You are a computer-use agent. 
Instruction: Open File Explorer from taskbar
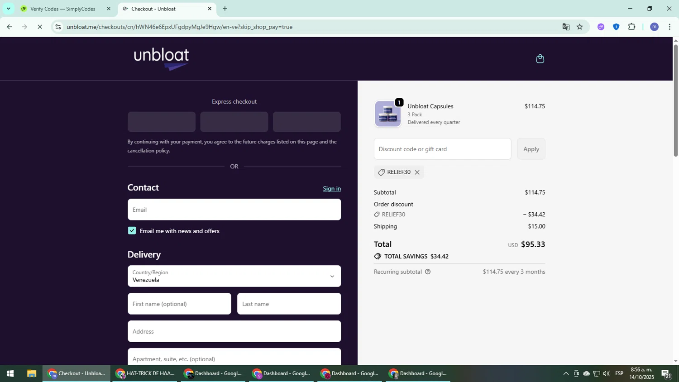pyautogui.click(x=31, y=373)
